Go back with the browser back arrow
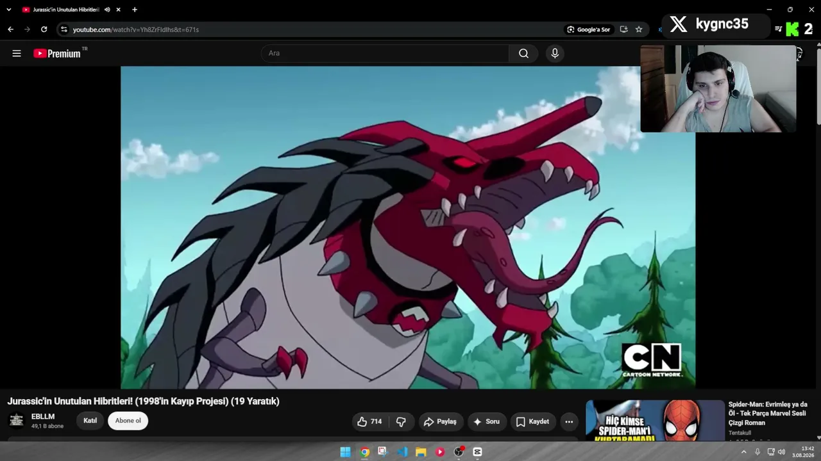Screen dimensions: 821x461 (10, 29)
